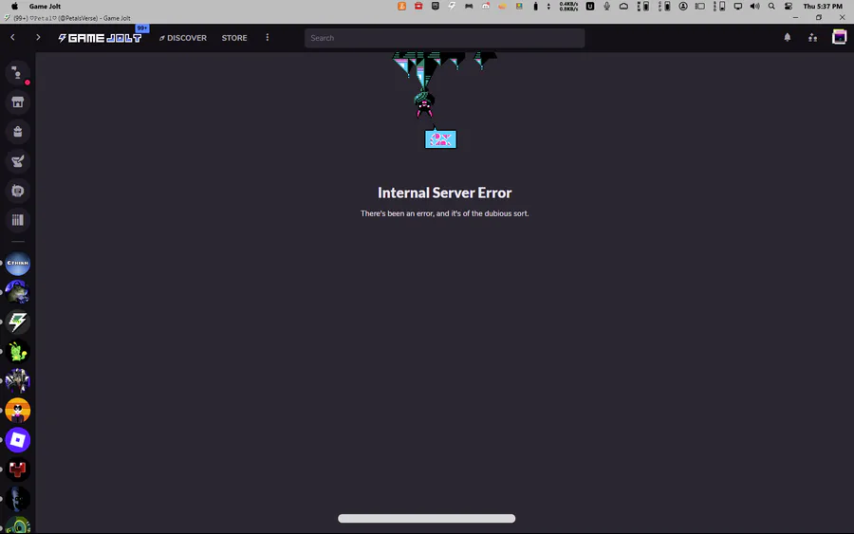Click the dubious sort error message
854x534 pixels.
pyautogui.click(x=444, y=213)
